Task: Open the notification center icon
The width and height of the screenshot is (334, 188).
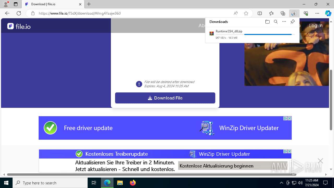Action: (325, 183)
